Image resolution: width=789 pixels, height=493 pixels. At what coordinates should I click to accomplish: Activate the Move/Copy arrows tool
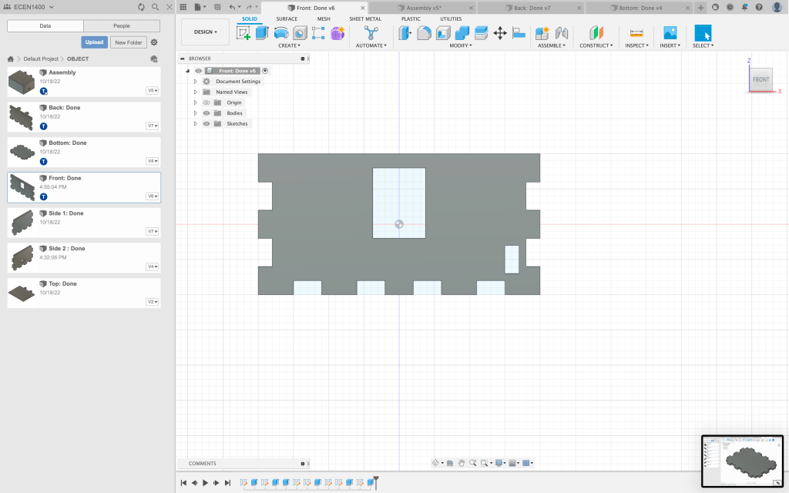(x=499, y=33)
